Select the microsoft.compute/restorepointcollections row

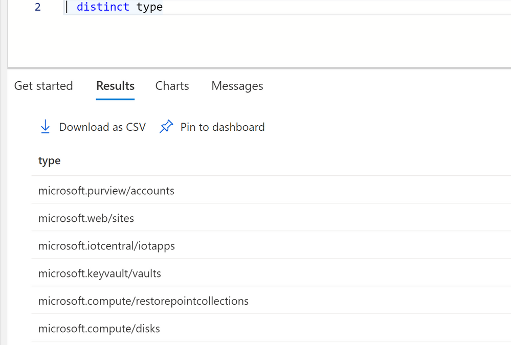coord(271,301)
